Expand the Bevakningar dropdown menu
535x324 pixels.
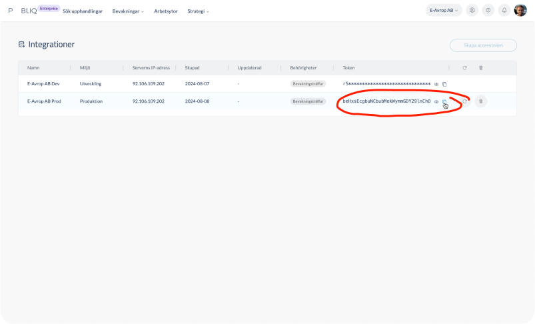(128, 11)
